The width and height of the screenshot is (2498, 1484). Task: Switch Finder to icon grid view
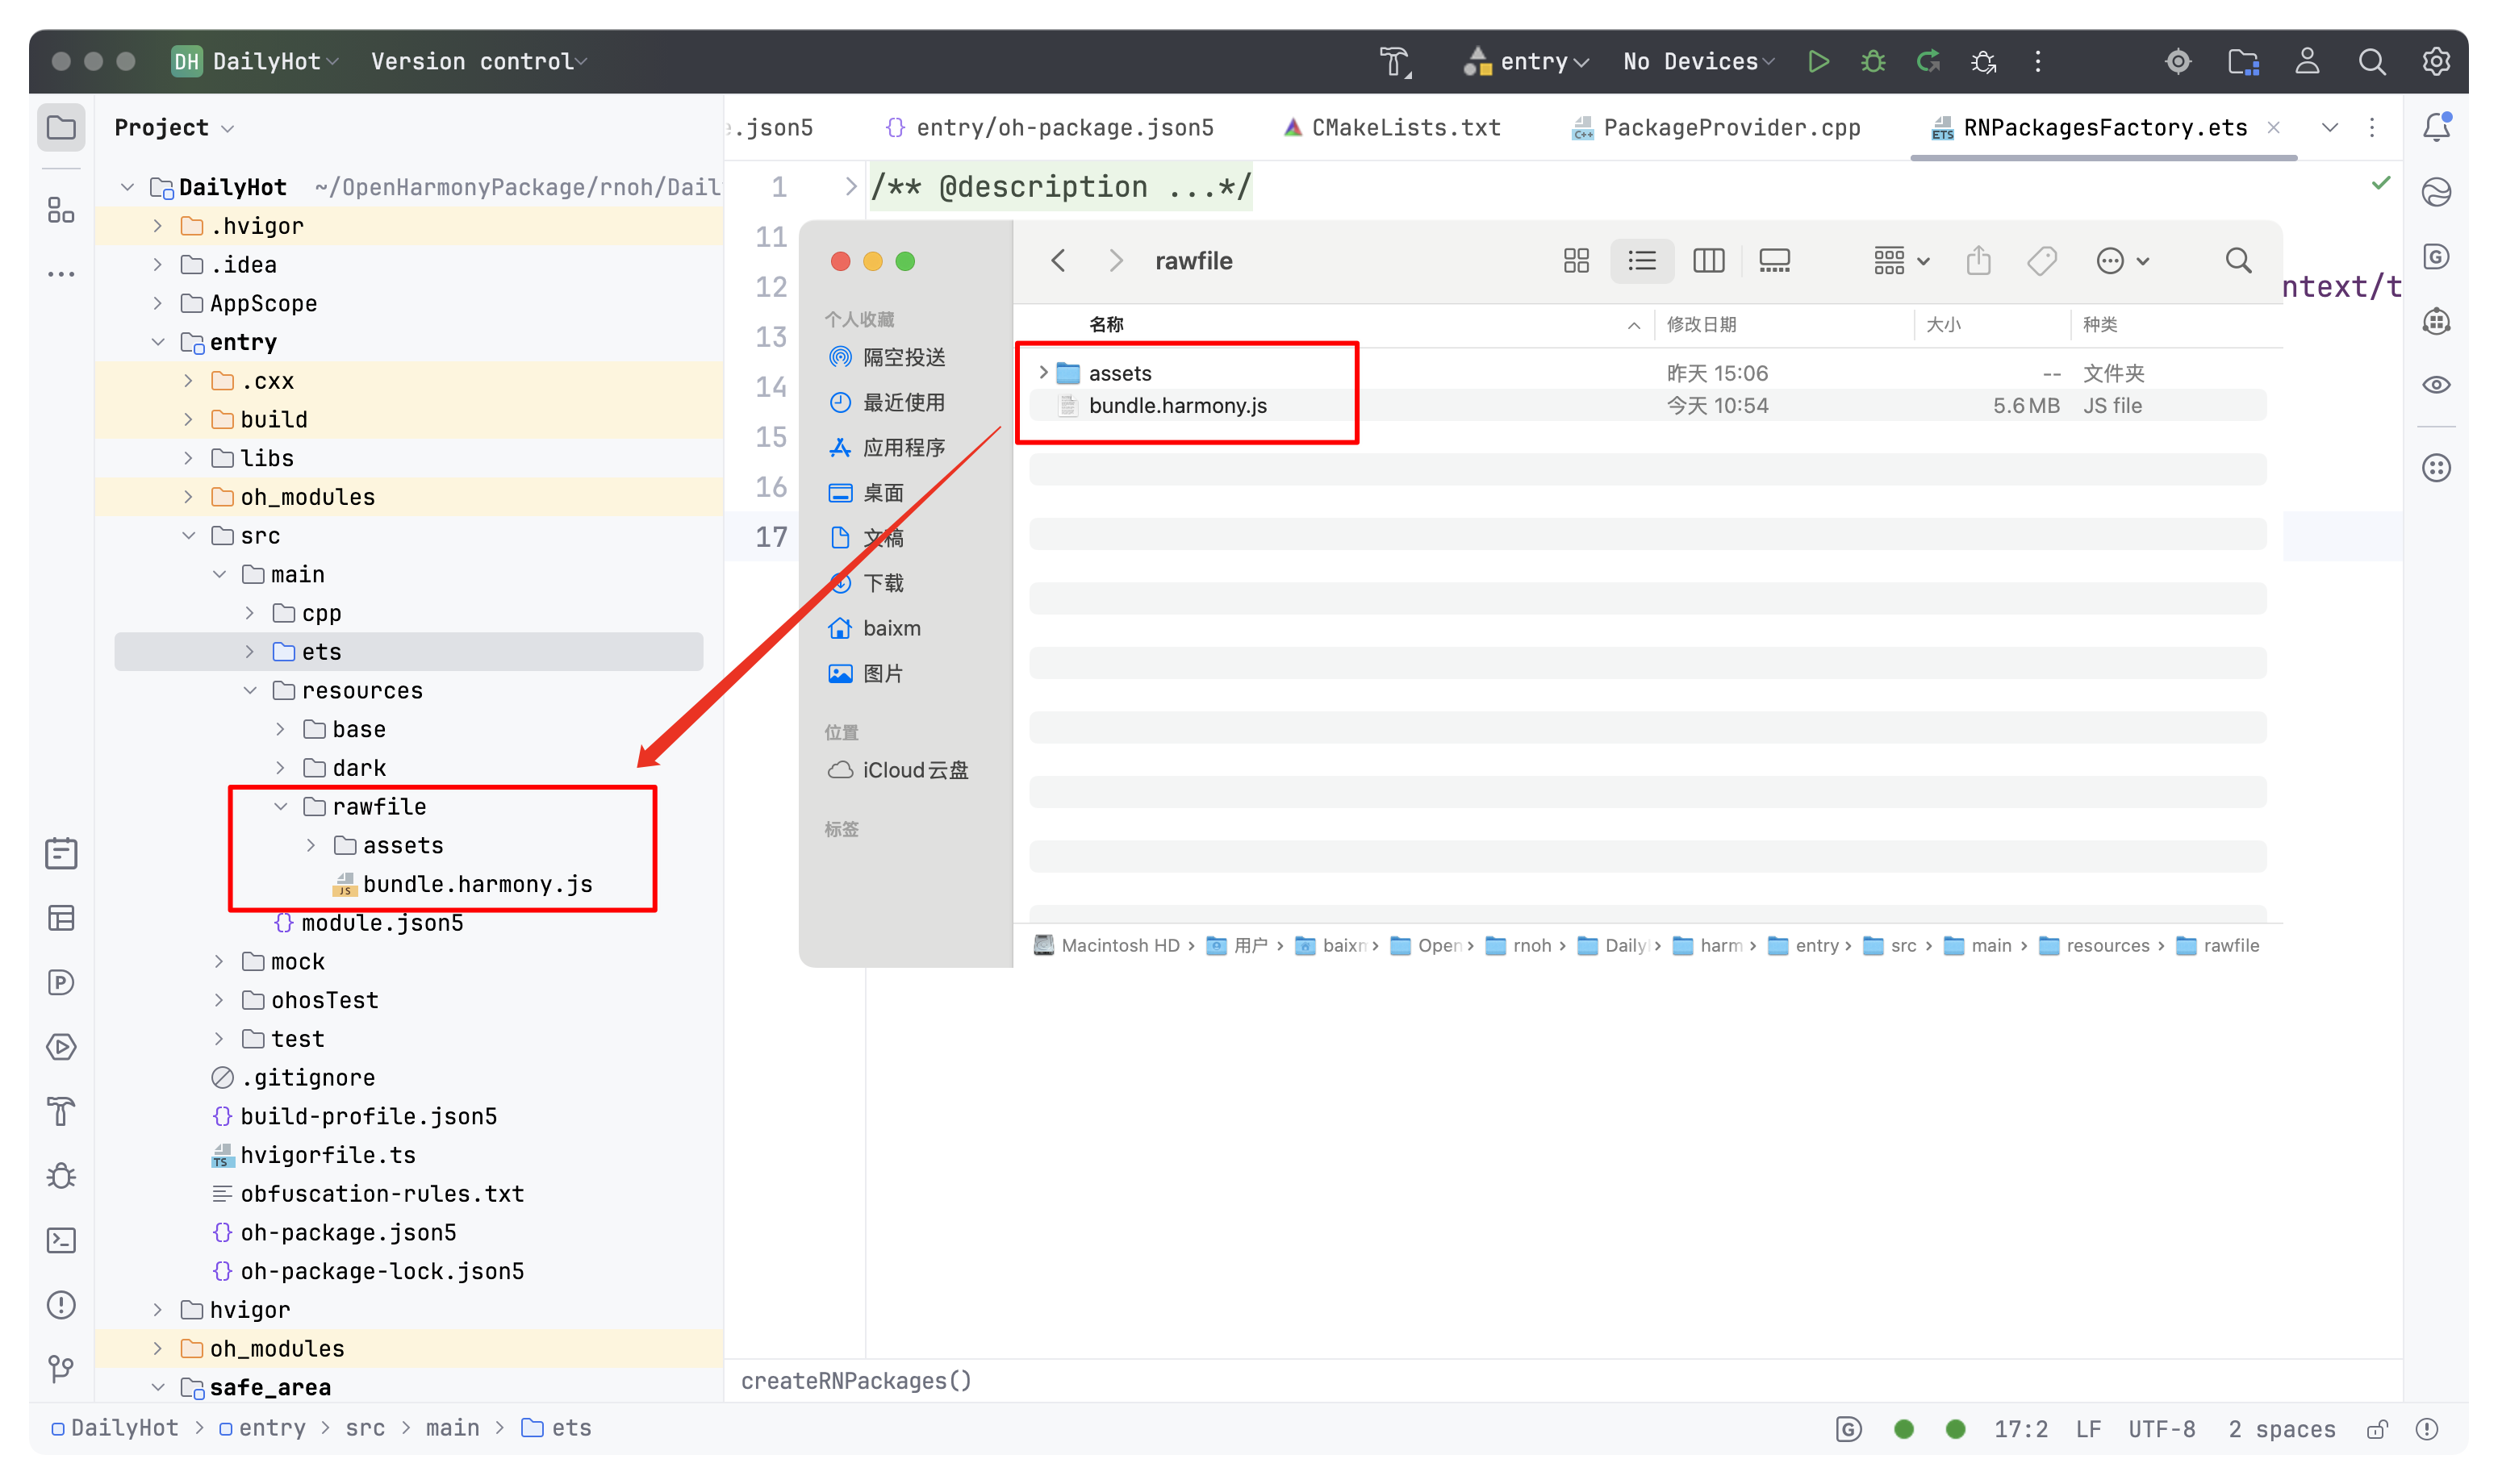1576,261
